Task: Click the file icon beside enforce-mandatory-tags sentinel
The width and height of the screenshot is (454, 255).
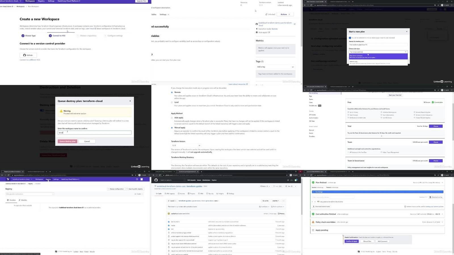Action: point(169,233)
